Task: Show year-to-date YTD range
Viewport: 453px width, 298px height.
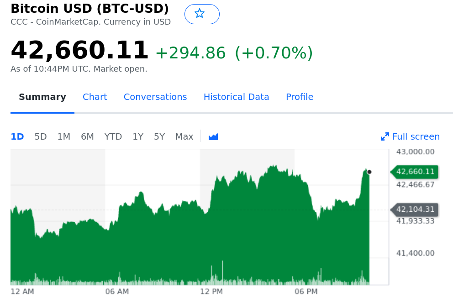Action: (x=113, y=136)
